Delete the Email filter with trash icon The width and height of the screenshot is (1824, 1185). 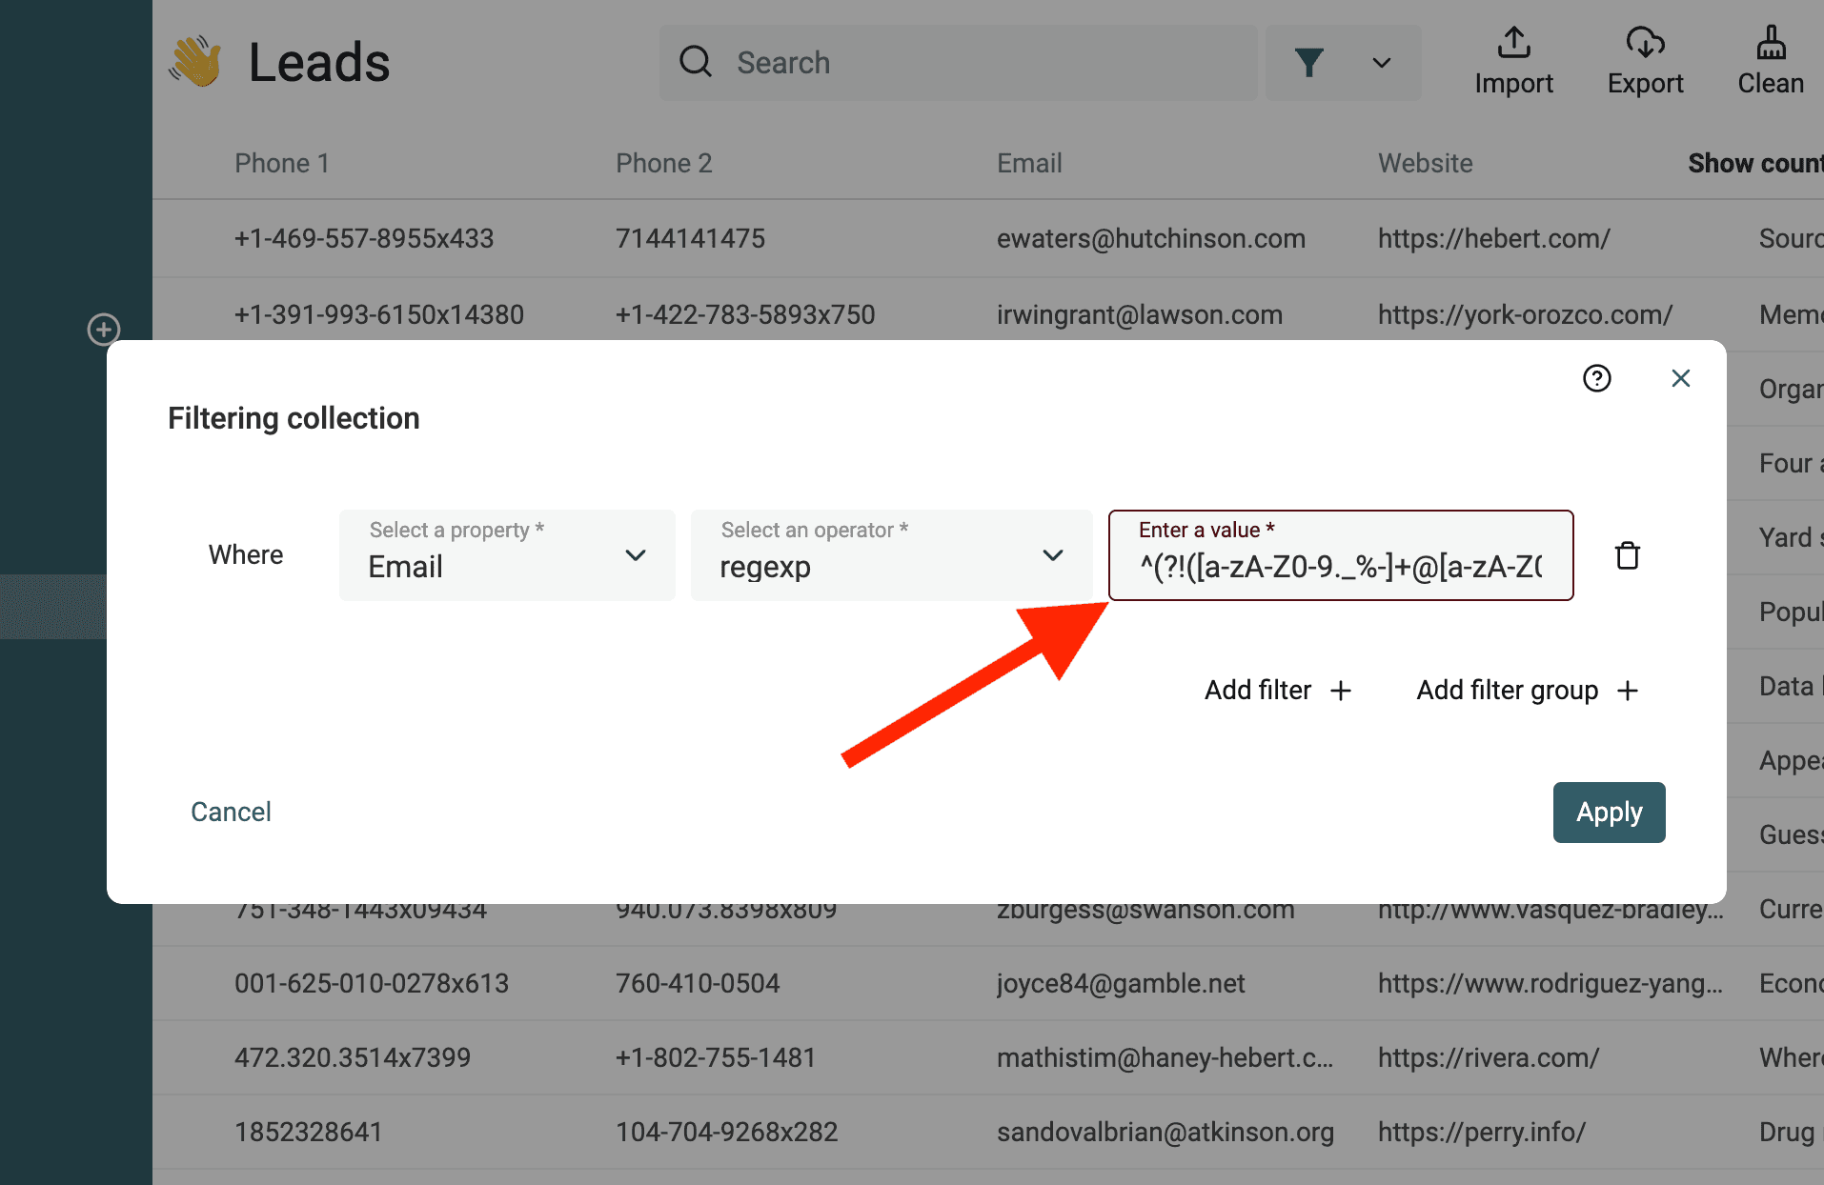[1627, 555]
